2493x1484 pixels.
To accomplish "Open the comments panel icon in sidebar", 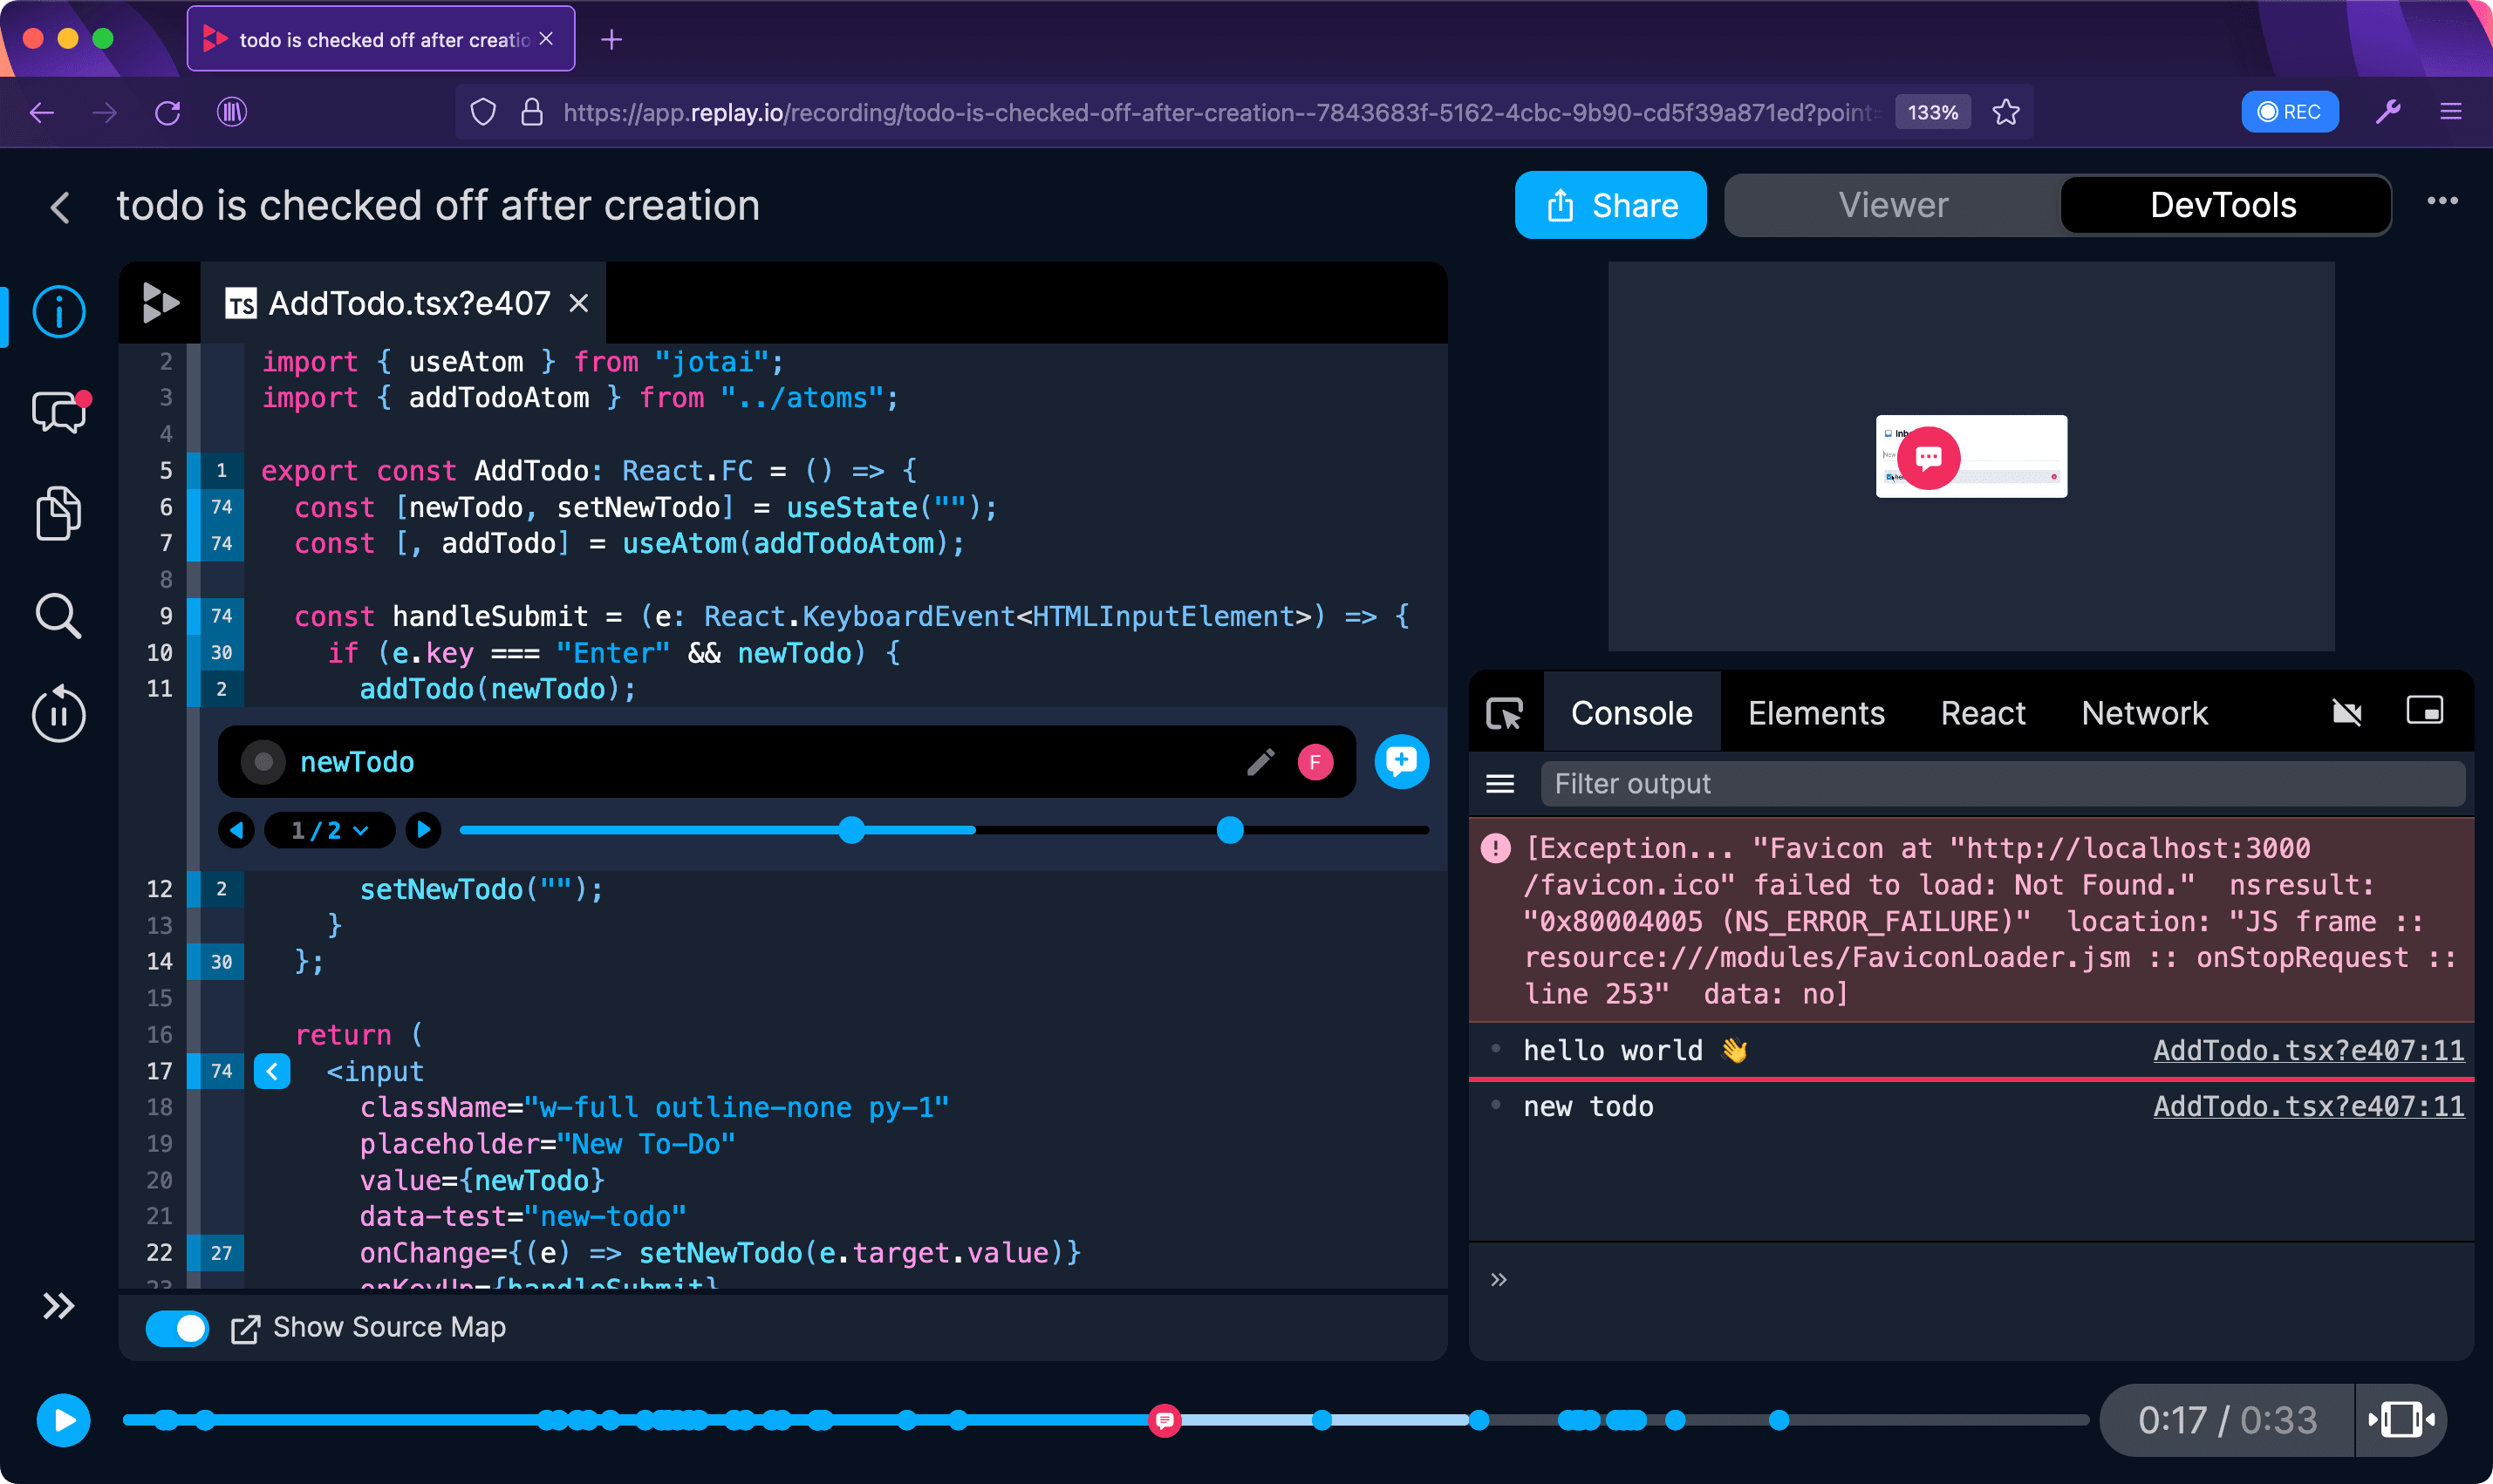I will click(59, 411).
